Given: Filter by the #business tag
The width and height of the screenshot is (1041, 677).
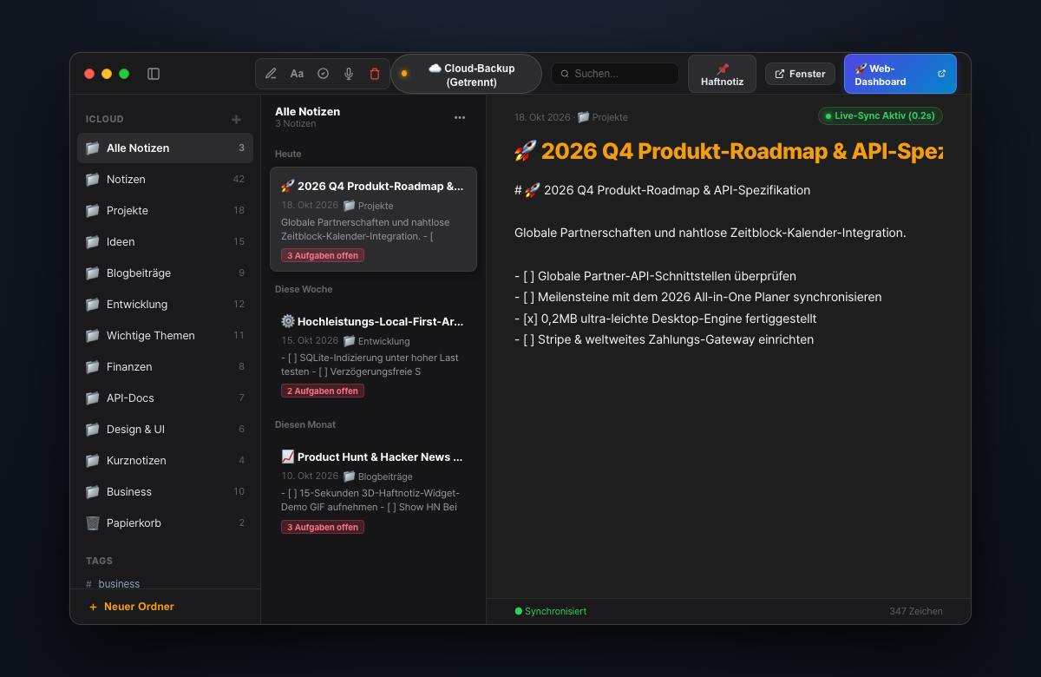Looking at the screenshot, I should tap(113, 583).
